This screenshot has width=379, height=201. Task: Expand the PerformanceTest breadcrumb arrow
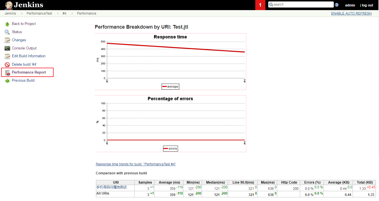(58, 13)
